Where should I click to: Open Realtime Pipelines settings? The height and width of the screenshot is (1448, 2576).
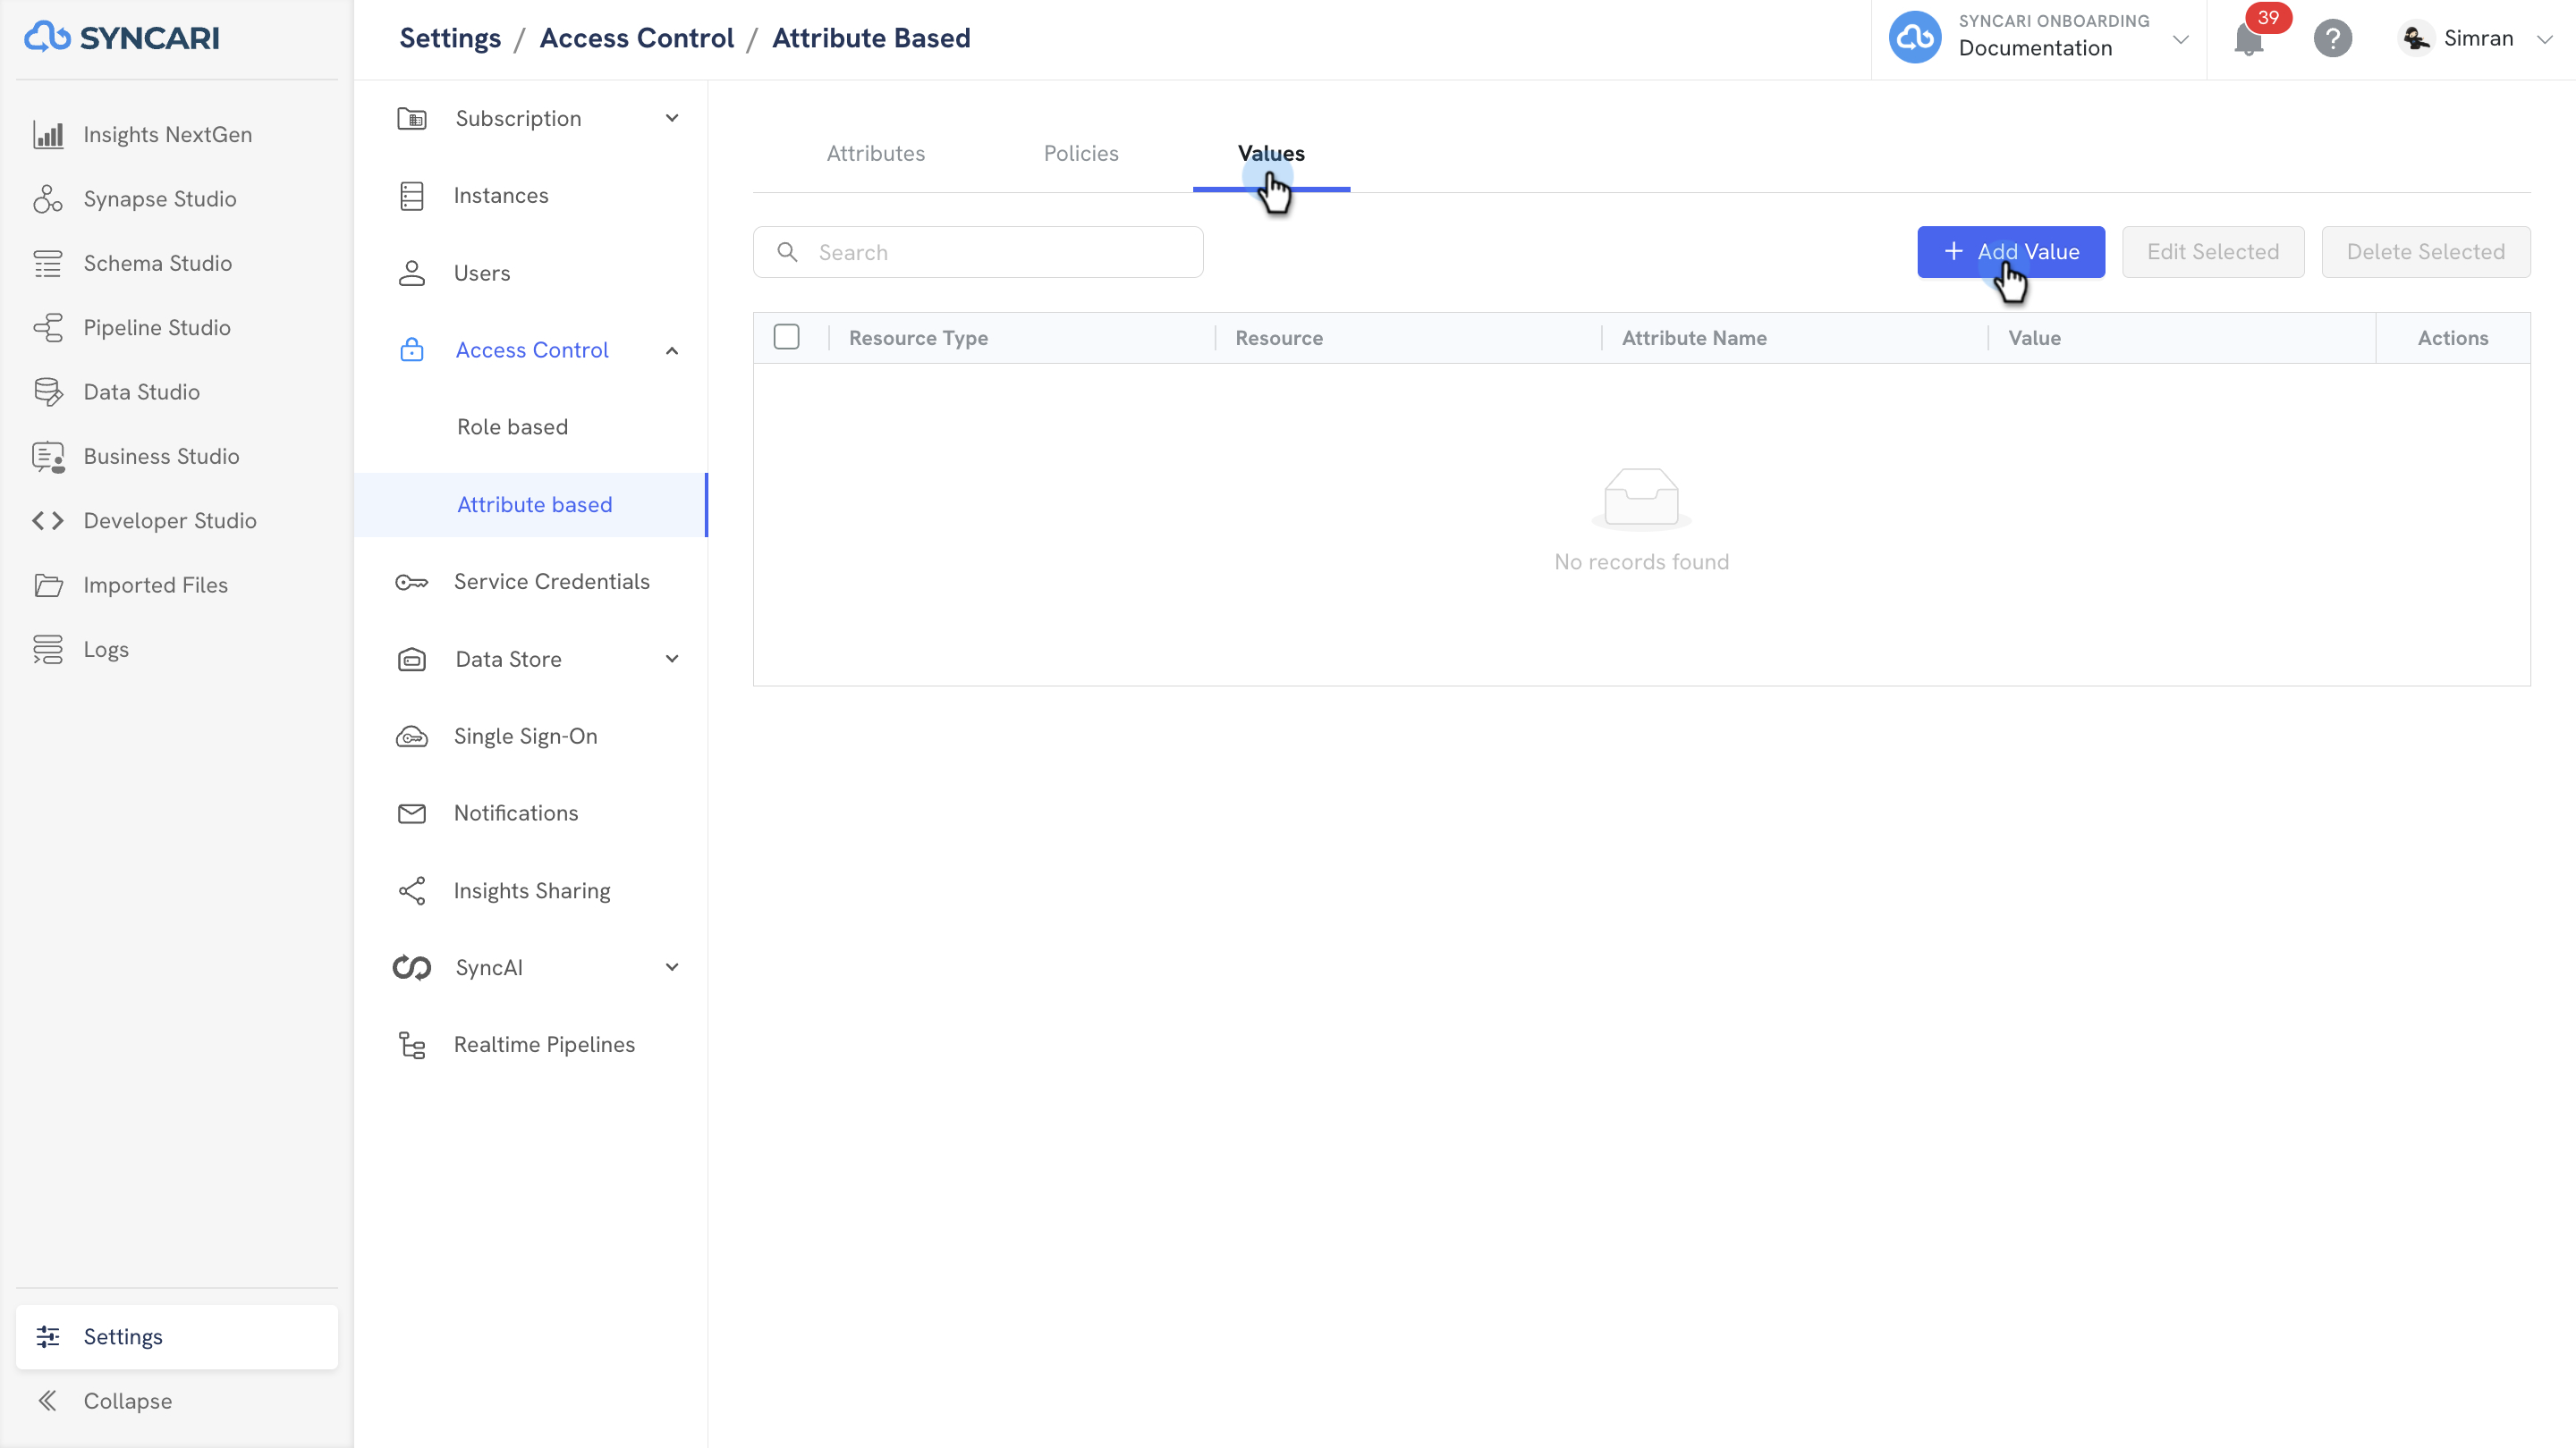(x=544, y=1045)
